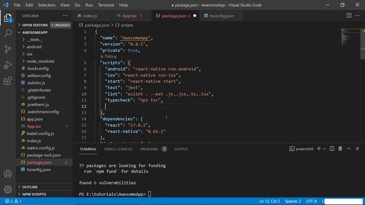
Task: Expand the __tests__ folder
Action: pyautogui.click(x=44, y=40)
